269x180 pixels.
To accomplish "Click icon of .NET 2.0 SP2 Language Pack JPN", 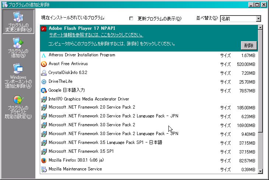I will coord(44,116).
